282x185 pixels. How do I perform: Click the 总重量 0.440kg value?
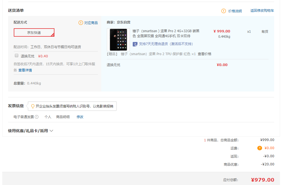pyautogui.click(x=34, y=83)
